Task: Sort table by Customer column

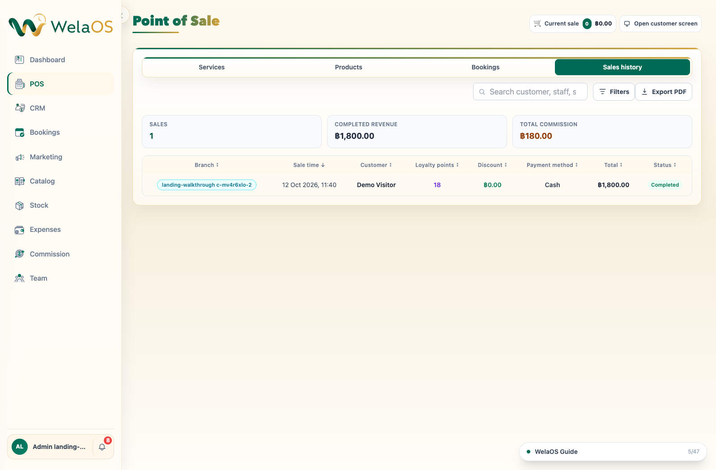Action: tap(376, 165)
